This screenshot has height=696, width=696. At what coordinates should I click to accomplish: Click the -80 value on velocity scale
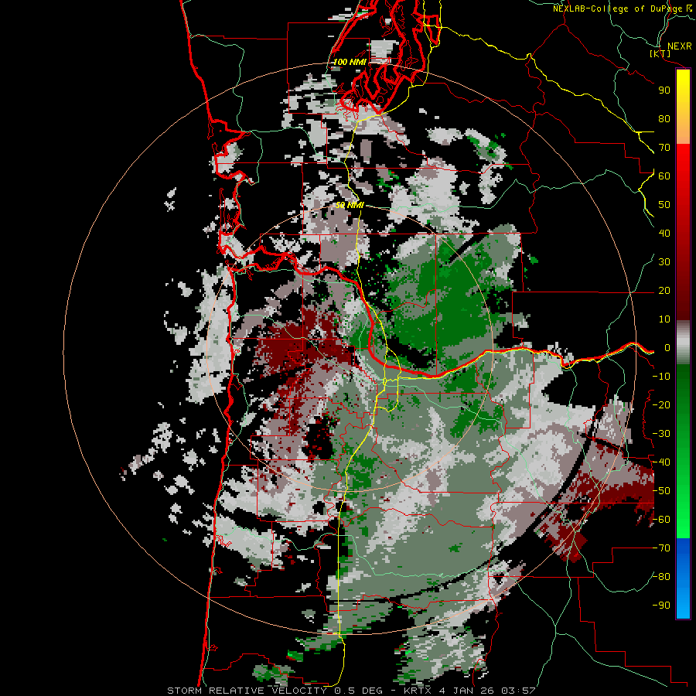[661, 577]
